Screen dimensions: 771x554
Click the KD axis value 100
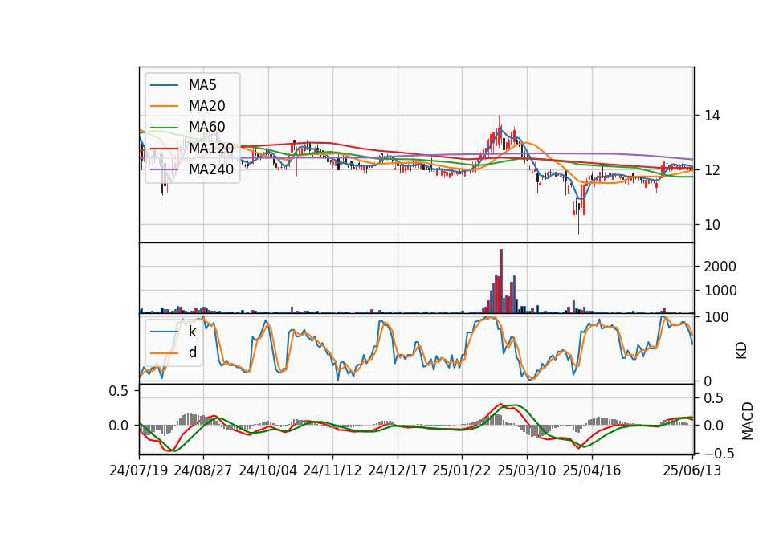pyautogui.click(x=716, y=318)
